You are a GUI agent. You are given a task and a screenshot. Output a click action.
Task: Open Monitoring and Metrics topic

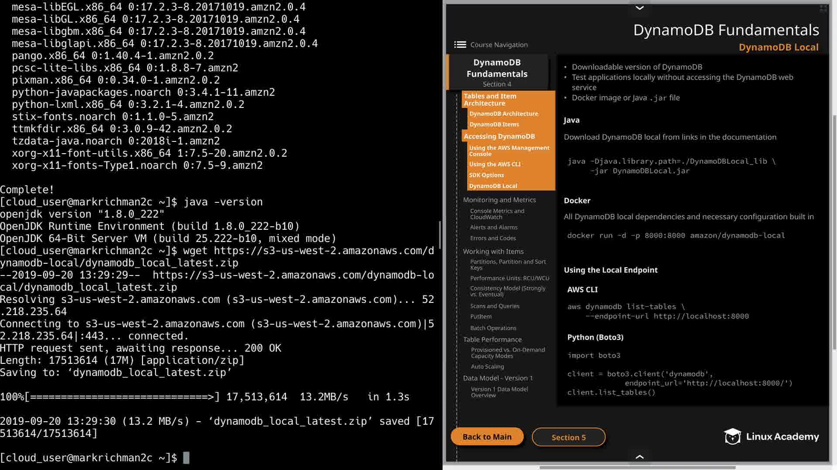tap(499, 200)
